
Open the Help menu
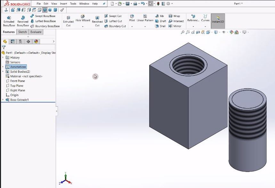click(x=95, y=4)
